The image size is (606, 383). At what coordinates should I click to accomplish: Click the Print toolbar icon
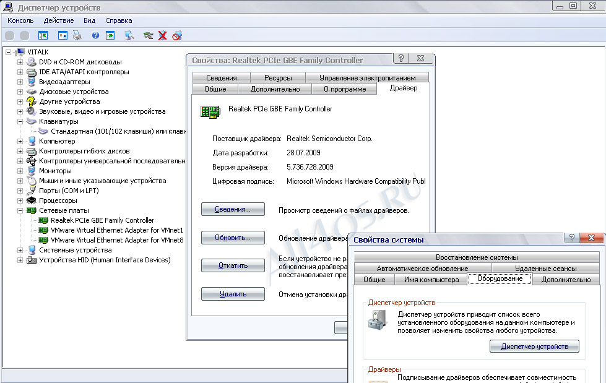point(77,36)
